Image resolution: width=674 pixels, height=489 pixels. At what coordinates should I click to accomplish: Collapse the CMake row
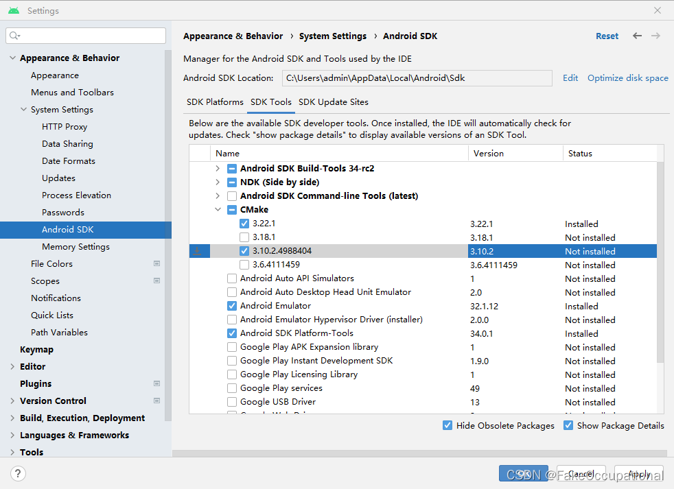click(x=218, y=209)
